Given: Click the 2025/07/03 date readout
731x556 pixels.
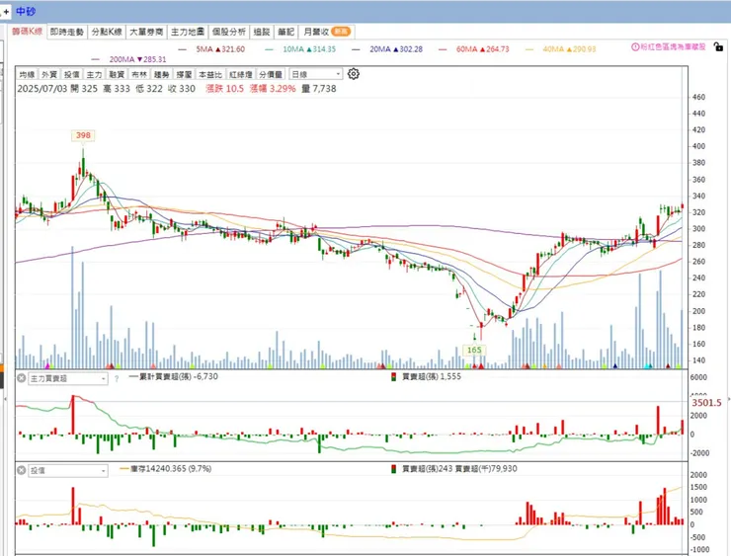Looking at the screenshot, I should click(x=42, y=89).
